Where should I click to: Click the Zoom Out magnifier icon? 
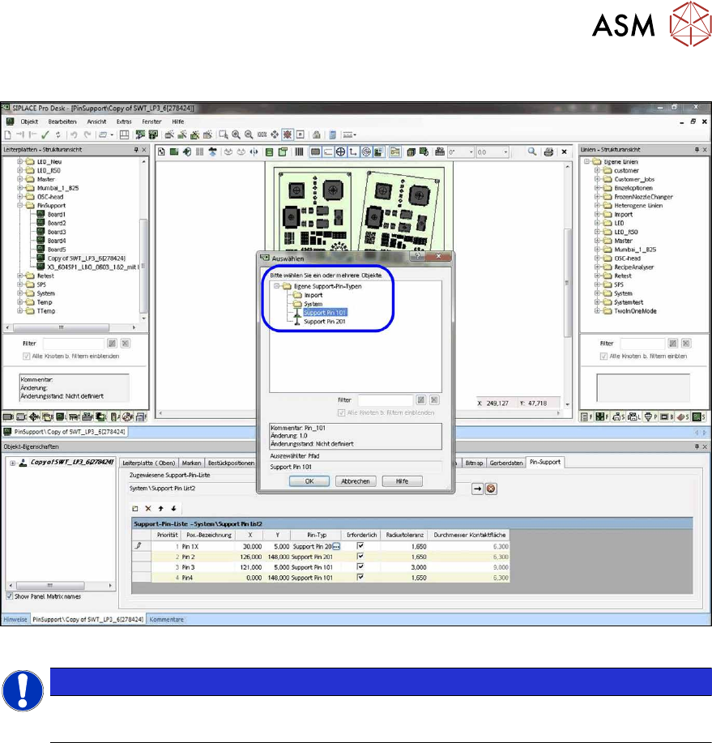coord(249,135)
